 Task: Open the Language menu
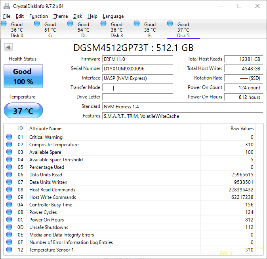[113, 16]
